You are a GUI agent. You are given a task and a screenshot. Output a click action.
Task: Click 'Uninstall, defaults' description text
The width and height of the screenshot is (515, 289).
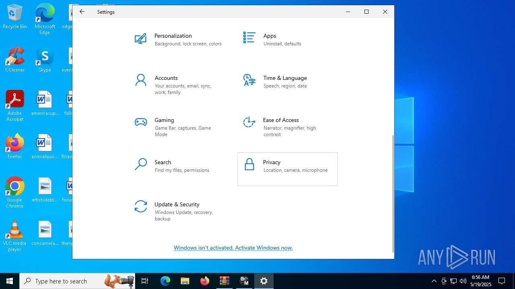tap(282, 44)
